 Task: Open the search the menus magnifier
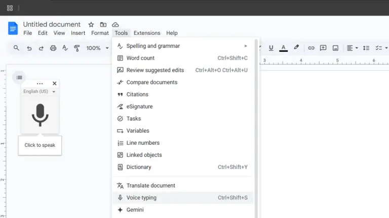[16, 48]
